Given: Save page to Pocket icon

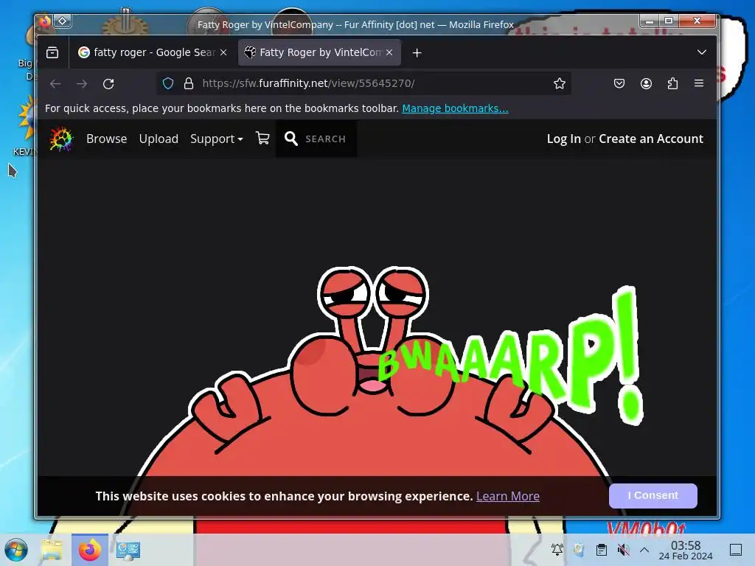Looking at the screenshot, I should coord(619,83).
